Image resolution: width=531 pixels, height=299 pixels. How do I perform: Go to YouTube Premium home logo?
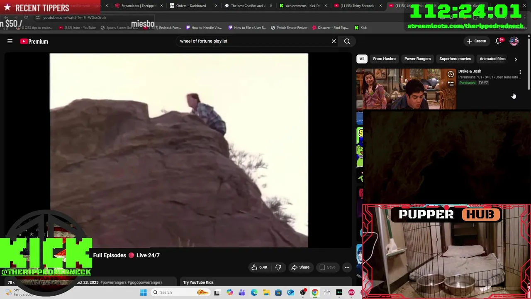(x=34, y=41)
